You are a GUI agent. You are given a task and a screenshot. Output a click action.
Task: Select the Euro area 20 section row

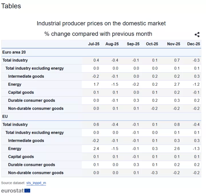click(14, 52)
